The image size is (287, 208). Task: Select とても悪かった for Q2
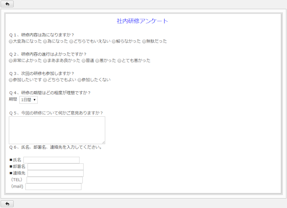click(x=119, y=61)
